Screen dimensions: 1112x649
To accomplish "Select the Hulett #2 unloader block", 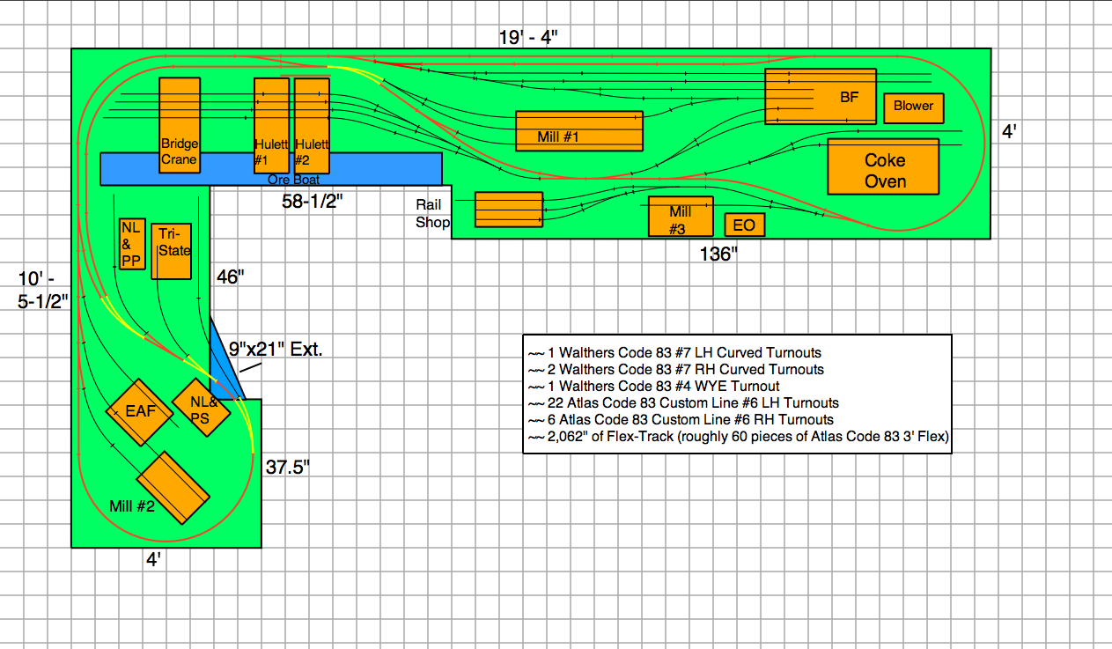I will click(312, 126).
